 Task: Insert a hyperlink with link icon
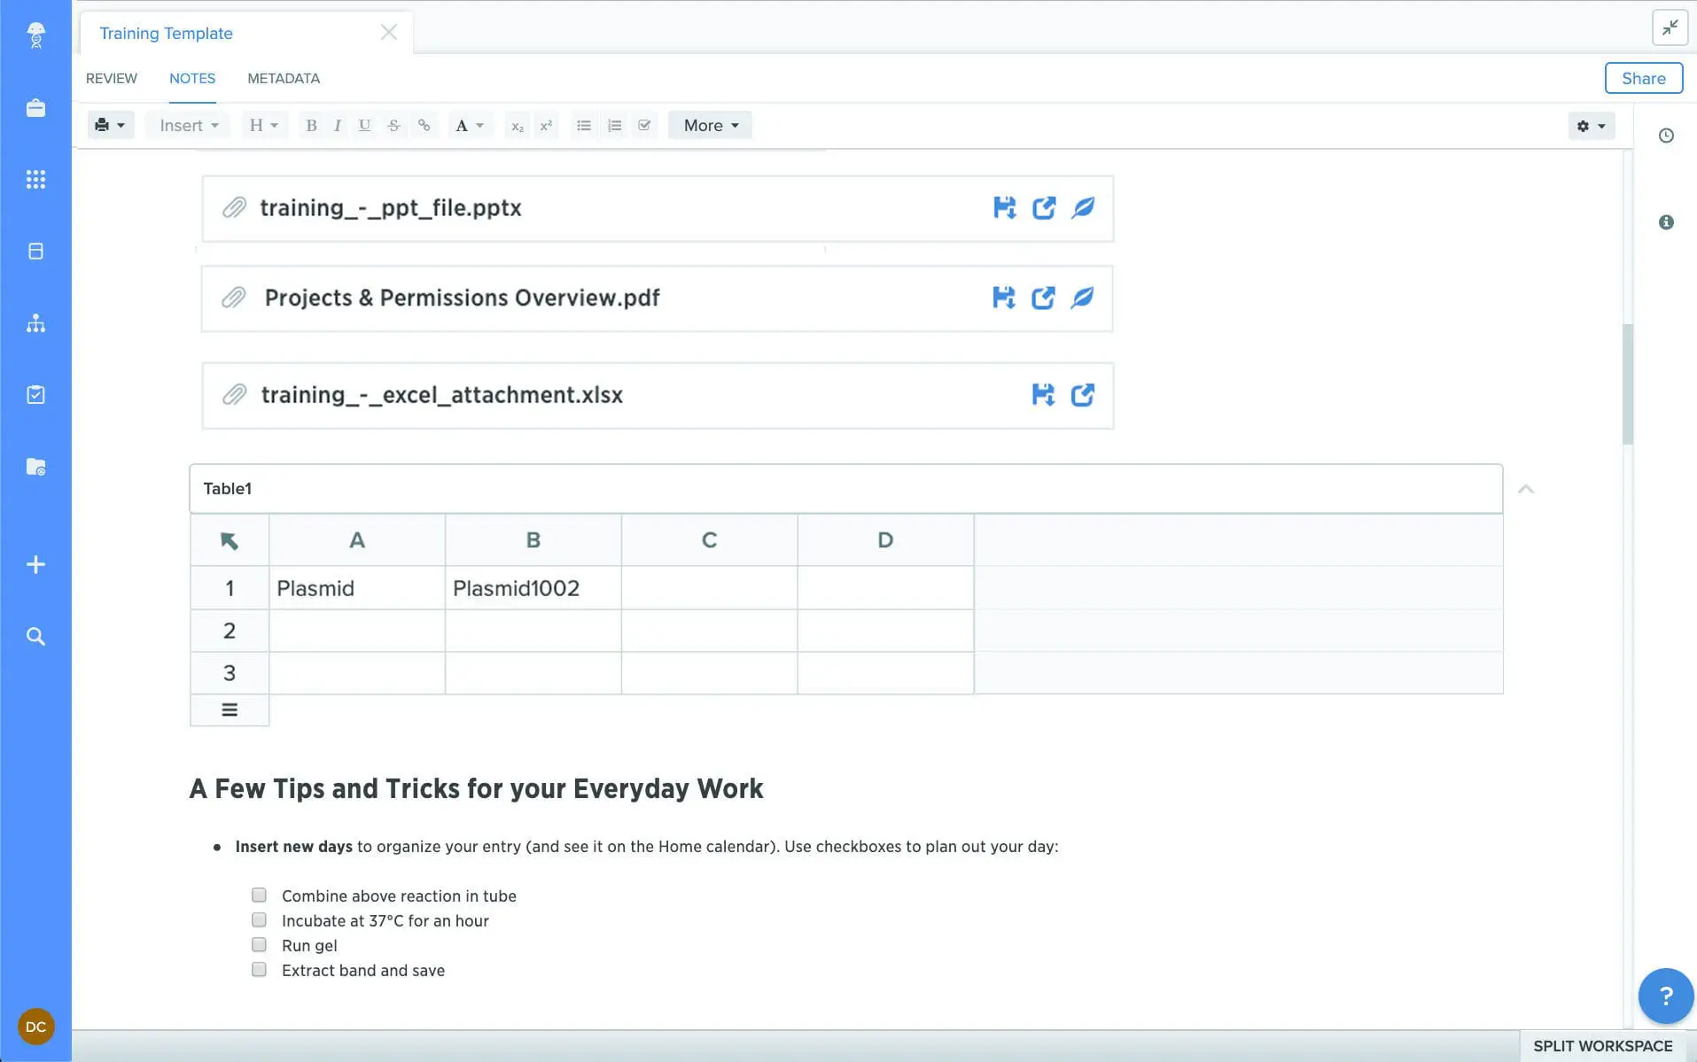(424, 126)
